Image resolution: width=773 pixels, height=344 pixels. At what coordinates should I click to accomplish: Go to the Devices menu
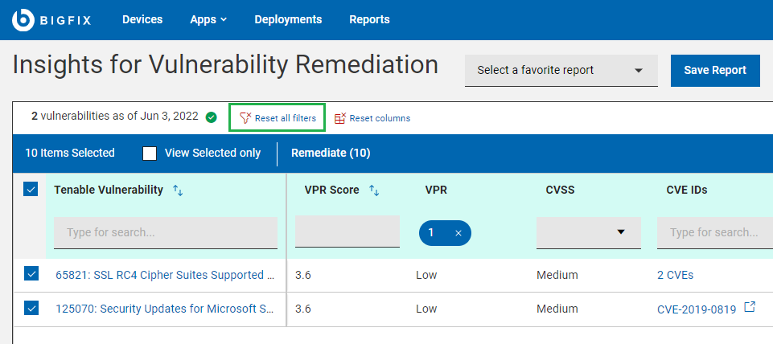click(x=142, y=19)
